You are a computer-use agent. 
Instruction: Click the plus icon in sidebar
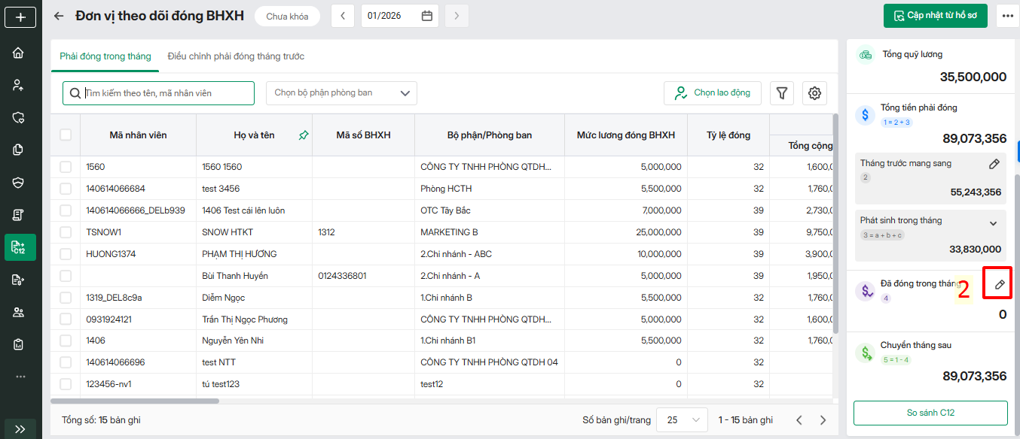click(x=20, y=17)
